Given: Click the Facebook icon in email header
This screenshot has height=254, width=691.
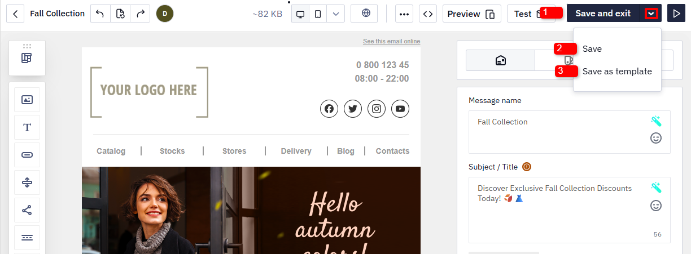Looking at the screenshot, I should pyautogui.click(x=329, y=109).
